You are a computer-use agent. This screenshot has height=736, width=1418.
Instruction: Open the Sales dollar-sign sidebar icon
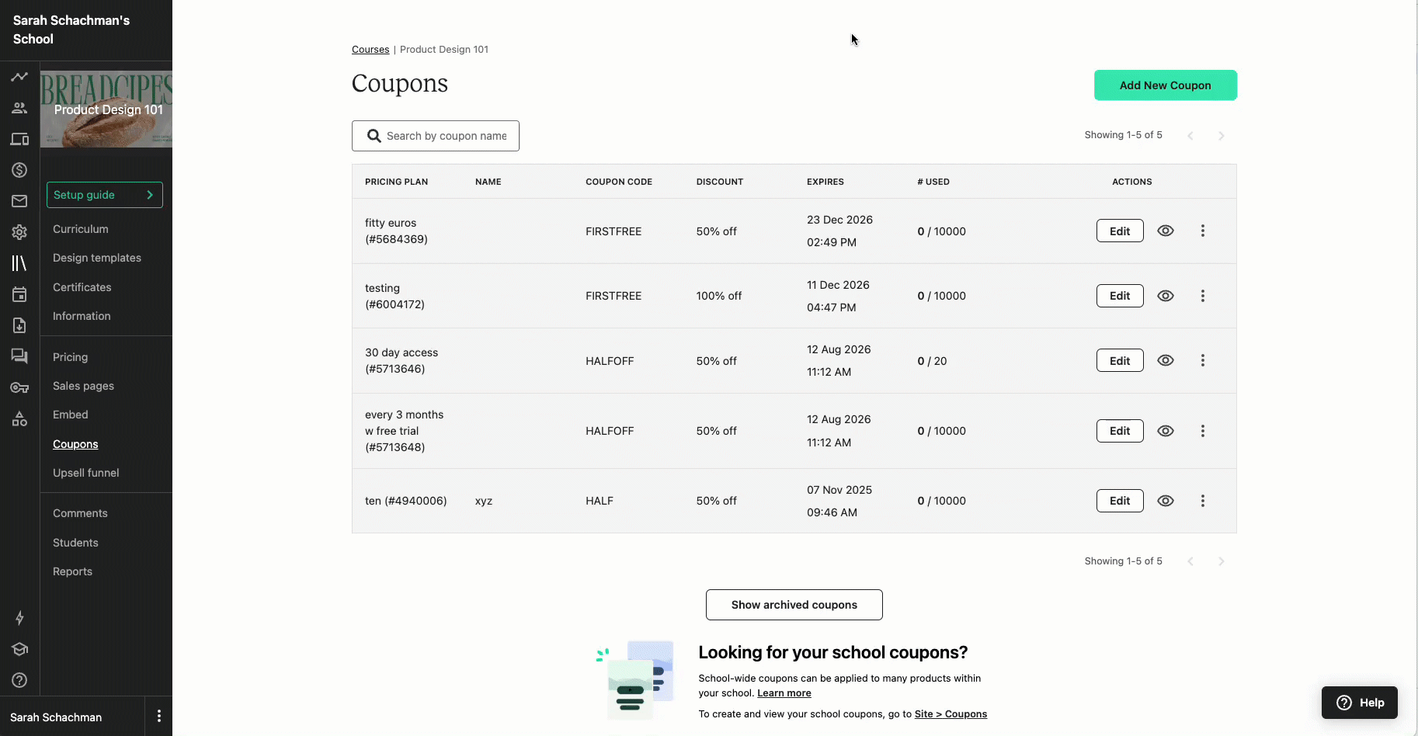[19, 170]
